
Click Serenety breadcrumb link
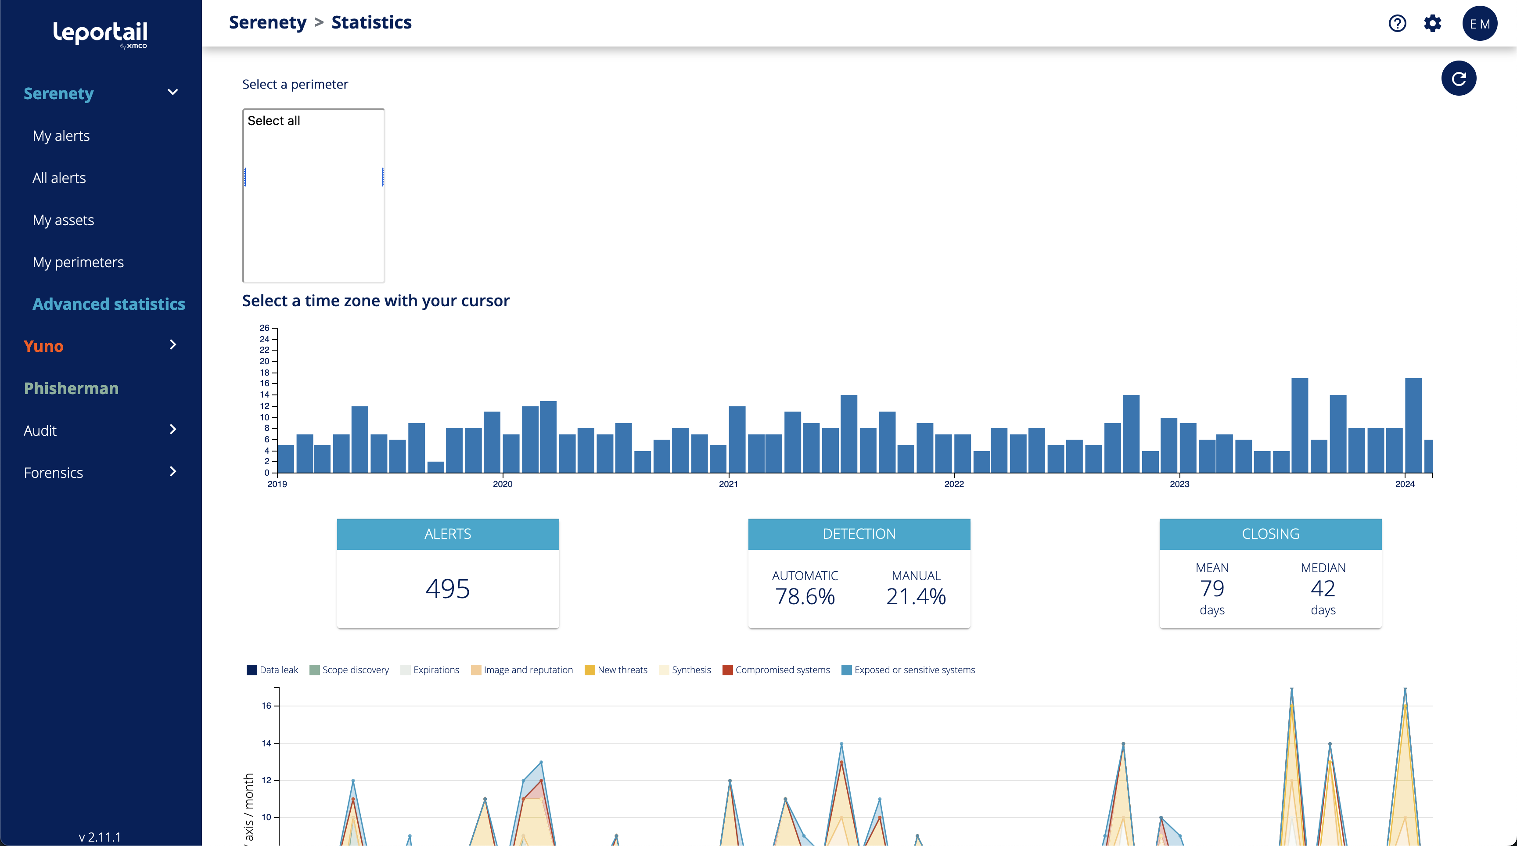[x=267, y=22]
